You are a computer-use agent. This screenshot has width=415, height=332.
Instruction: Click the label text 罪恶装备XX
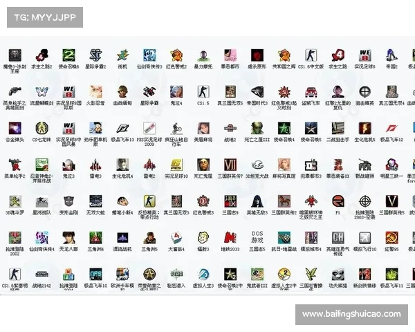[338, 176]
